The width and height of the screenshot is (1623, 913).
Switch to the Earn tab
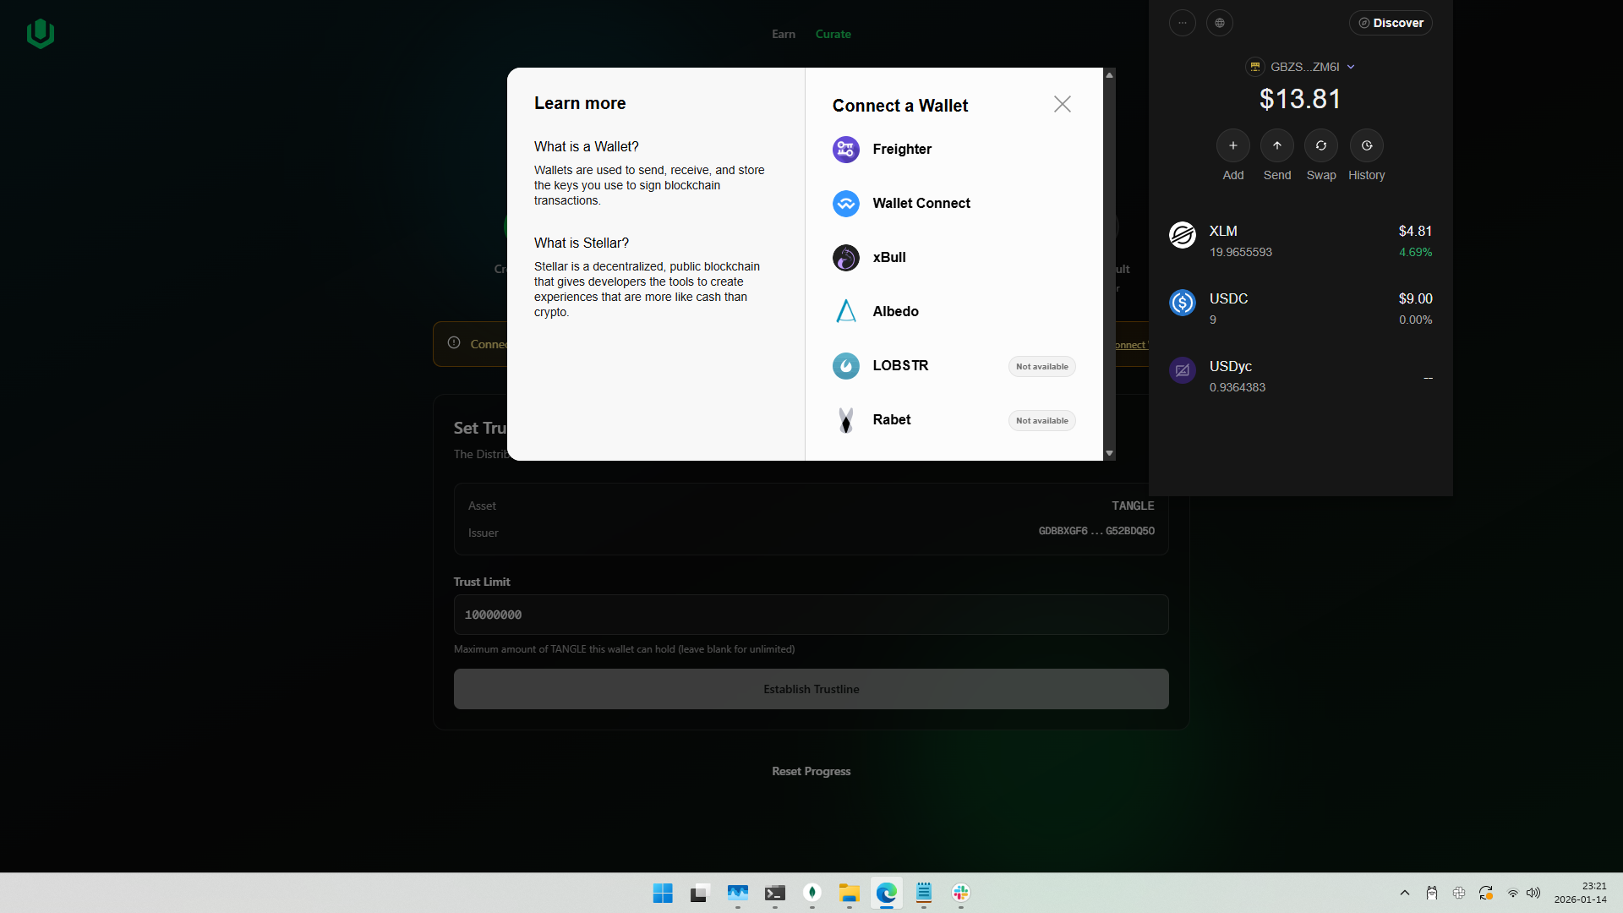pos(783,34)
